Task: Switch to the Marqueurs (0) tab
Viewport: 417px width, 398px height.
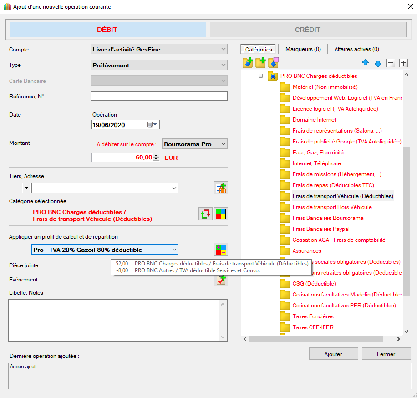Action: [x=303, y=49]
